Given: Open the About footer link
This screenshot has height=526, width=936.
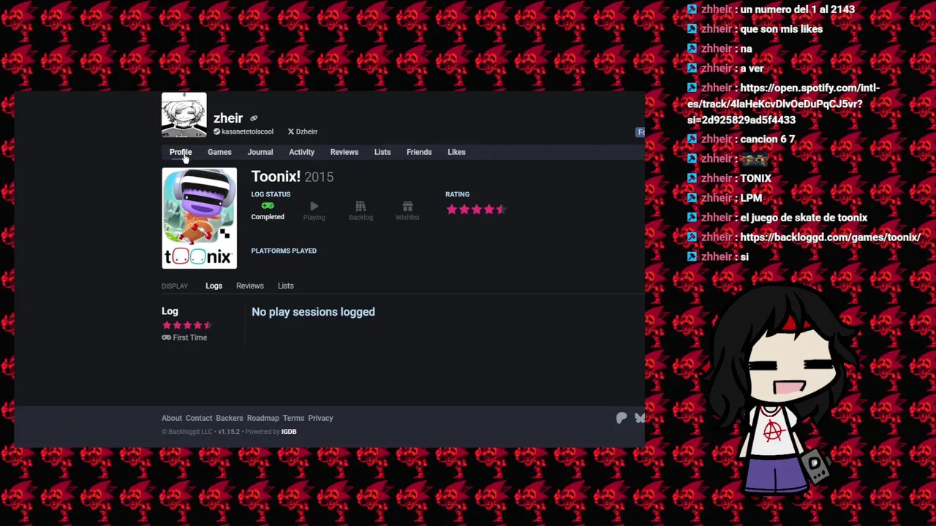Looking at the screenshot, I should point(171,418).
